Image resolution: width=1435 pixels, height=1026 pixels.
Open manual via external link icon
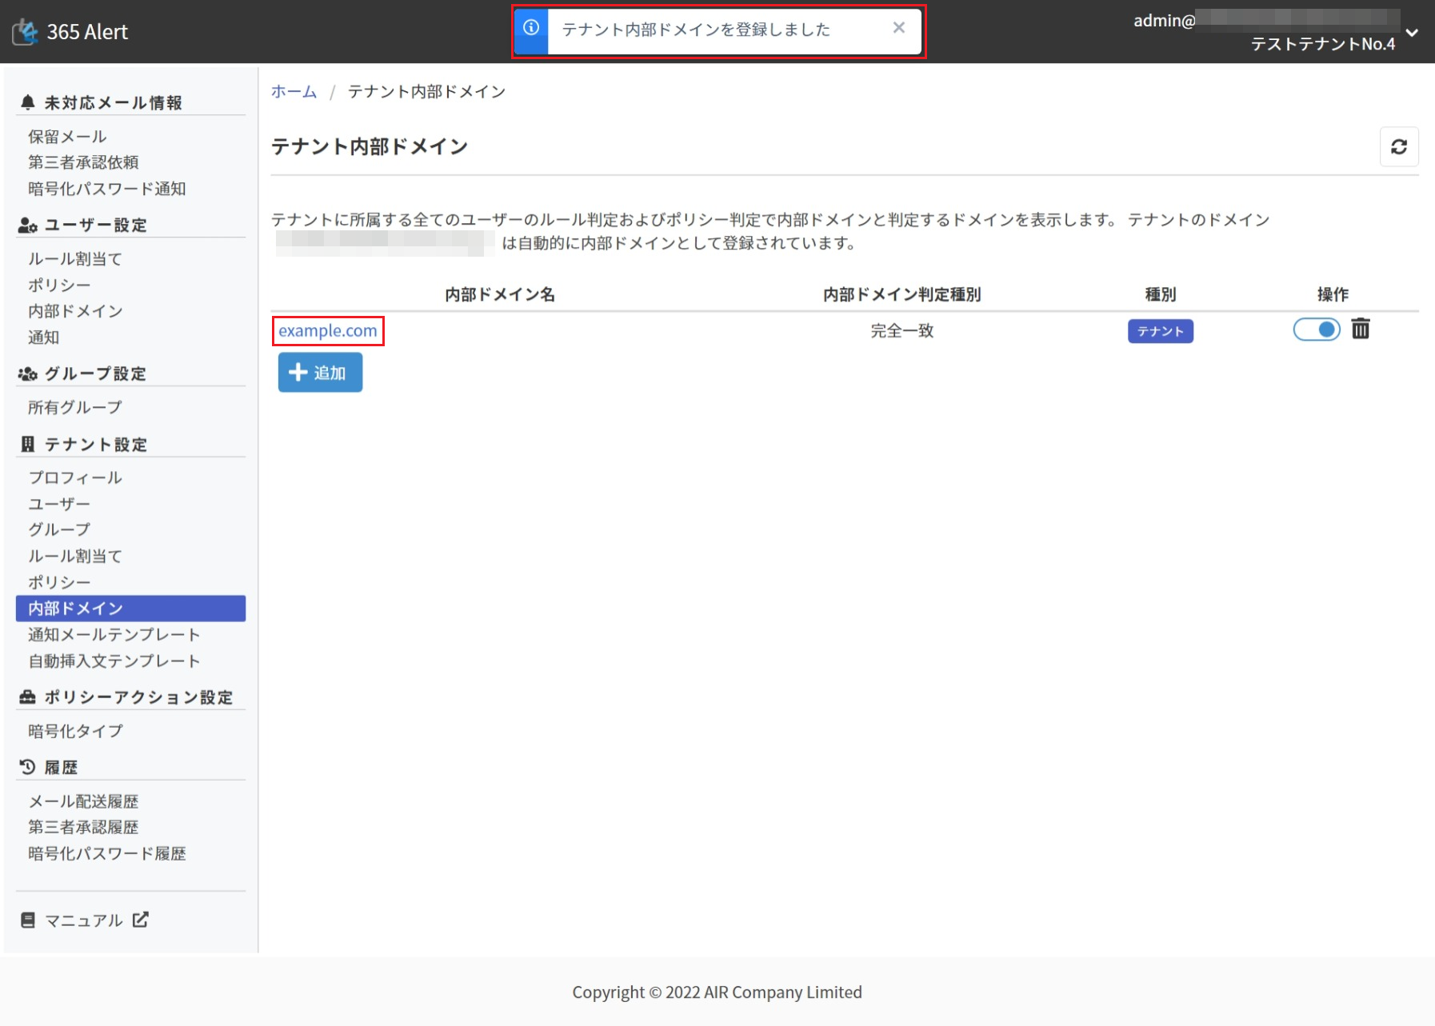point(141,920)
